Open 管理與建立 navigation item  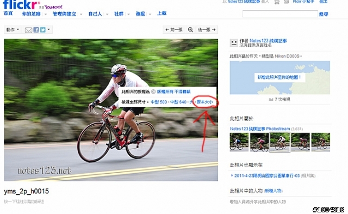point(64,14)
